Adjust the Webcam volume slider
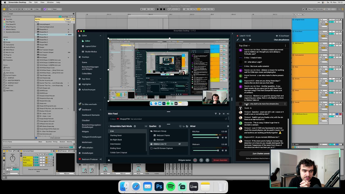Screen dimensions: 345x194 (205, 150)
